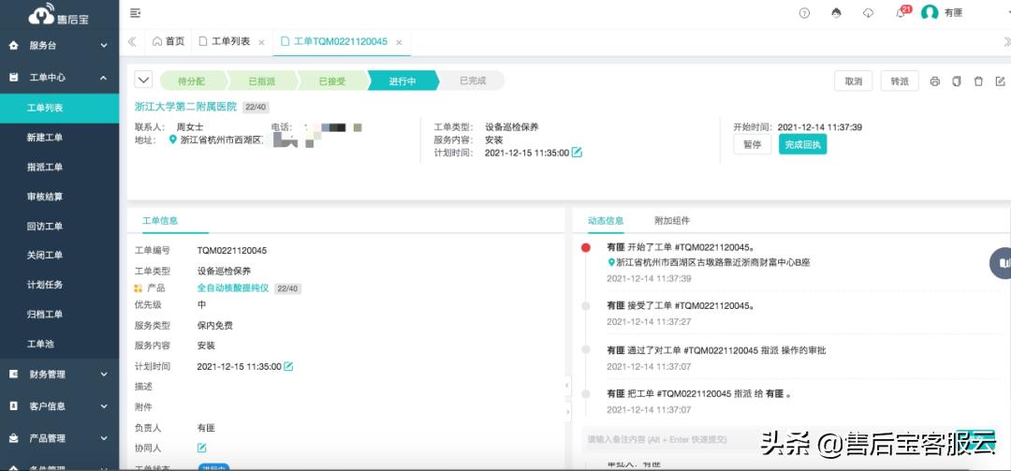
Task: Open the 全自动核酸提纯仪 product link
Action: click(233, 288)
